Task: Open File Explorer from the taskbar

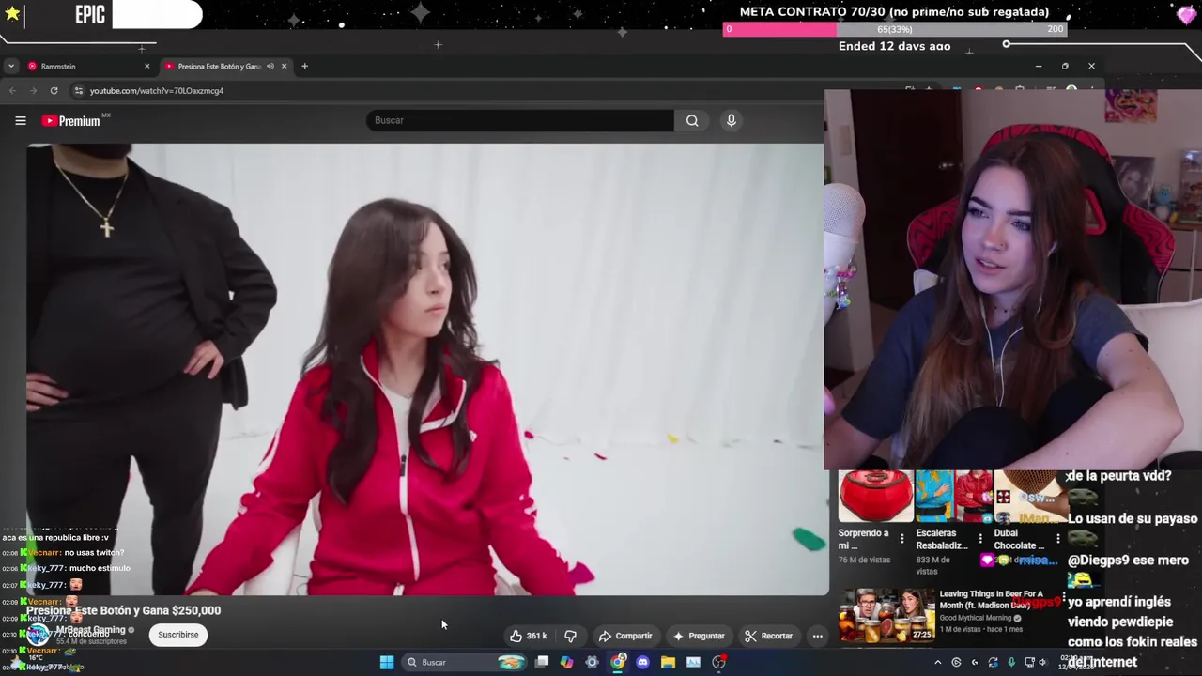Action: pyautogui.click(x=668, y=662)
